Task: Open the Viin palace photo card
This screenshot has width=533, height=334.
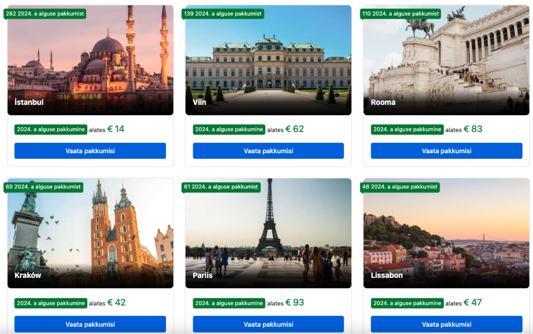Action: point(268,60)
